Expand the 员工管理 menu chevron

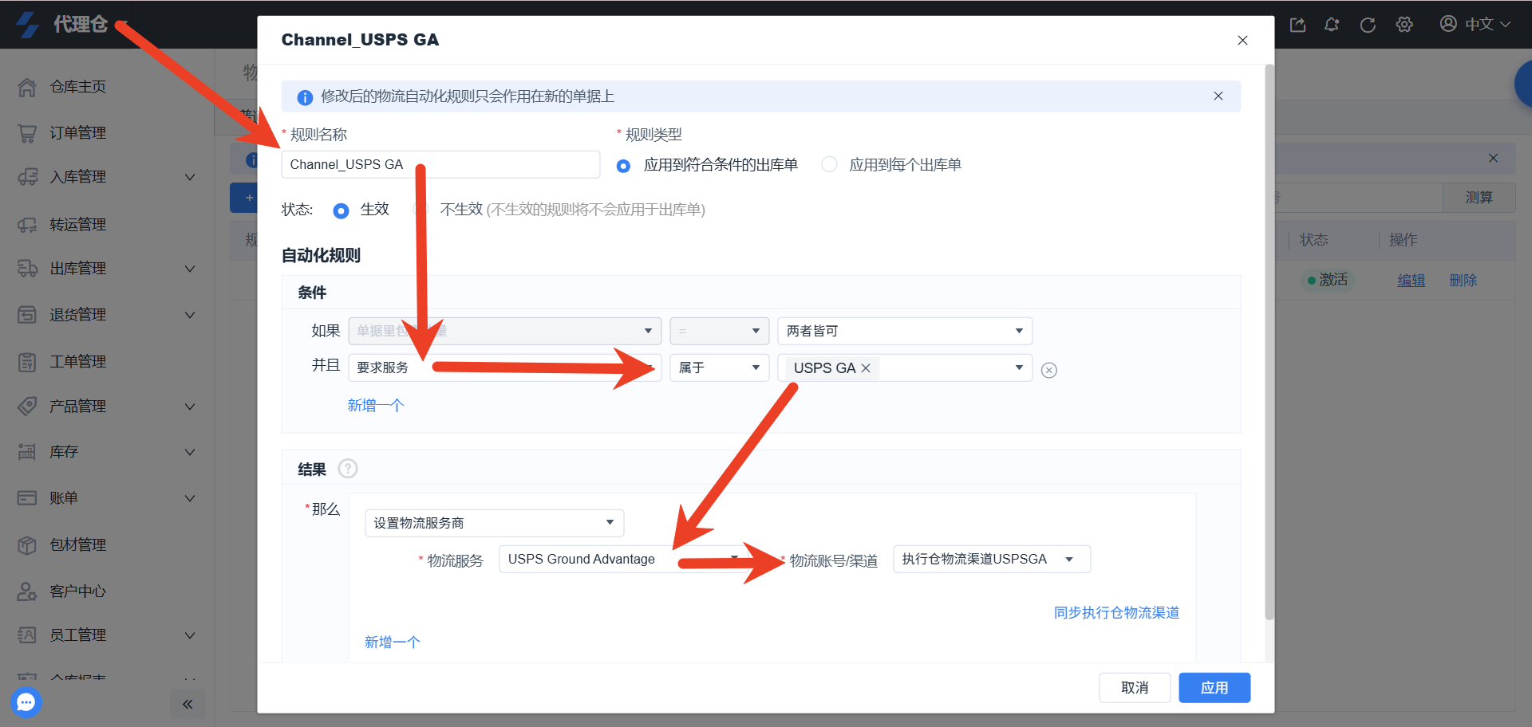pyautogui.click(x=190, y=635)
